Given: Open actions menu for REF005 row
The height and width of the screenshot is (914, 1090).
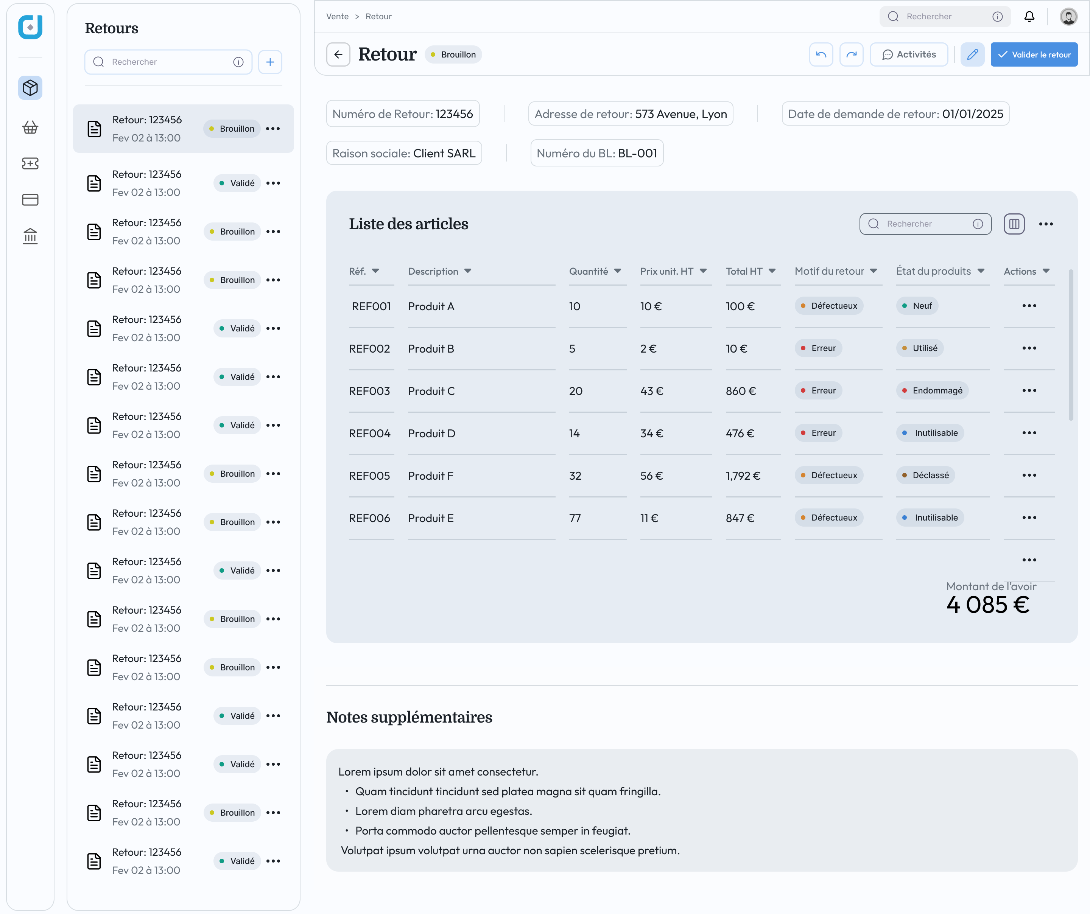Looking at the screenshot, I should pyautogui.click(x=1029, y=475).
